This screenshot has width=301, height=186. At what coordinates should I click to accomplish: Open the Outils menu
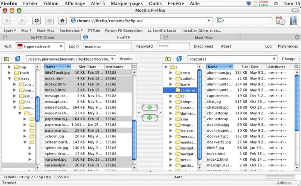pyautogui.click(x=155, y=4)
